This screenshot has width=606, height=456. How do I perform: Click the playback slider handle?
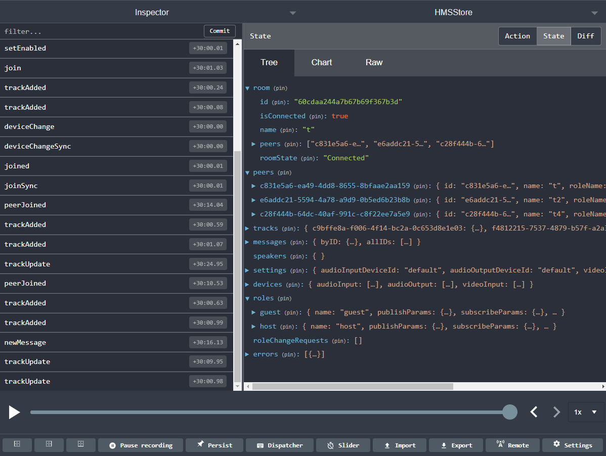510,412
